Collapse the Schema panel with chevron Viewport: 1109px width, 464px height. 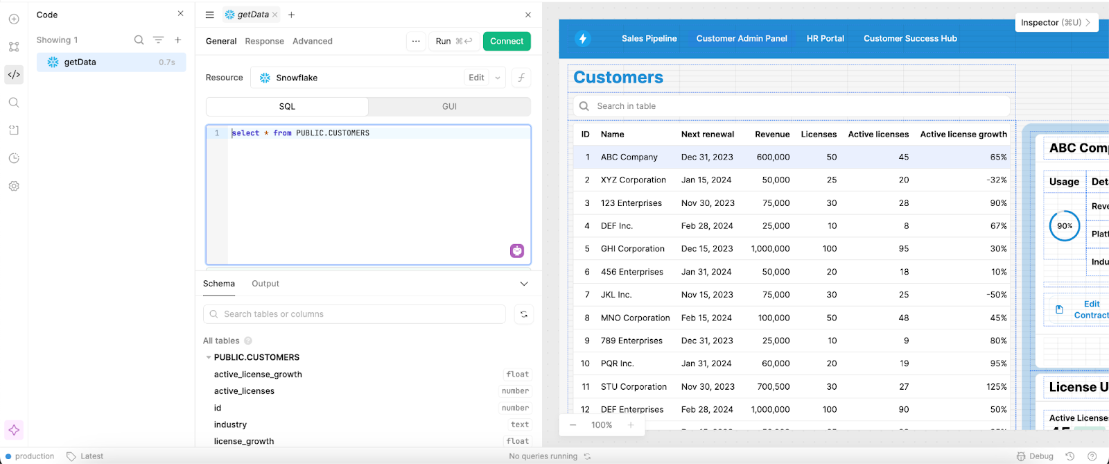click(524, 284)
